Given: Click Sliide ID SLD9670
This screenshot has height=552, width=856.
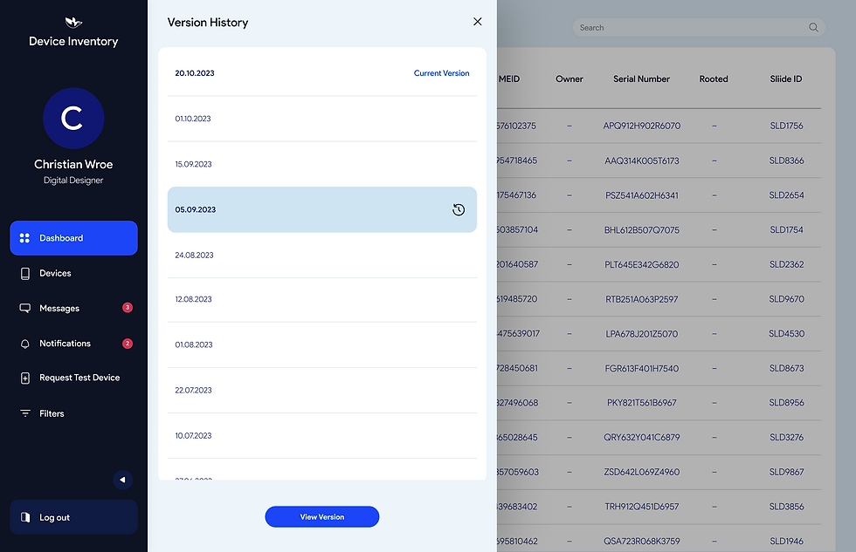Looking at the screenshot, I should tap(786, 299).
